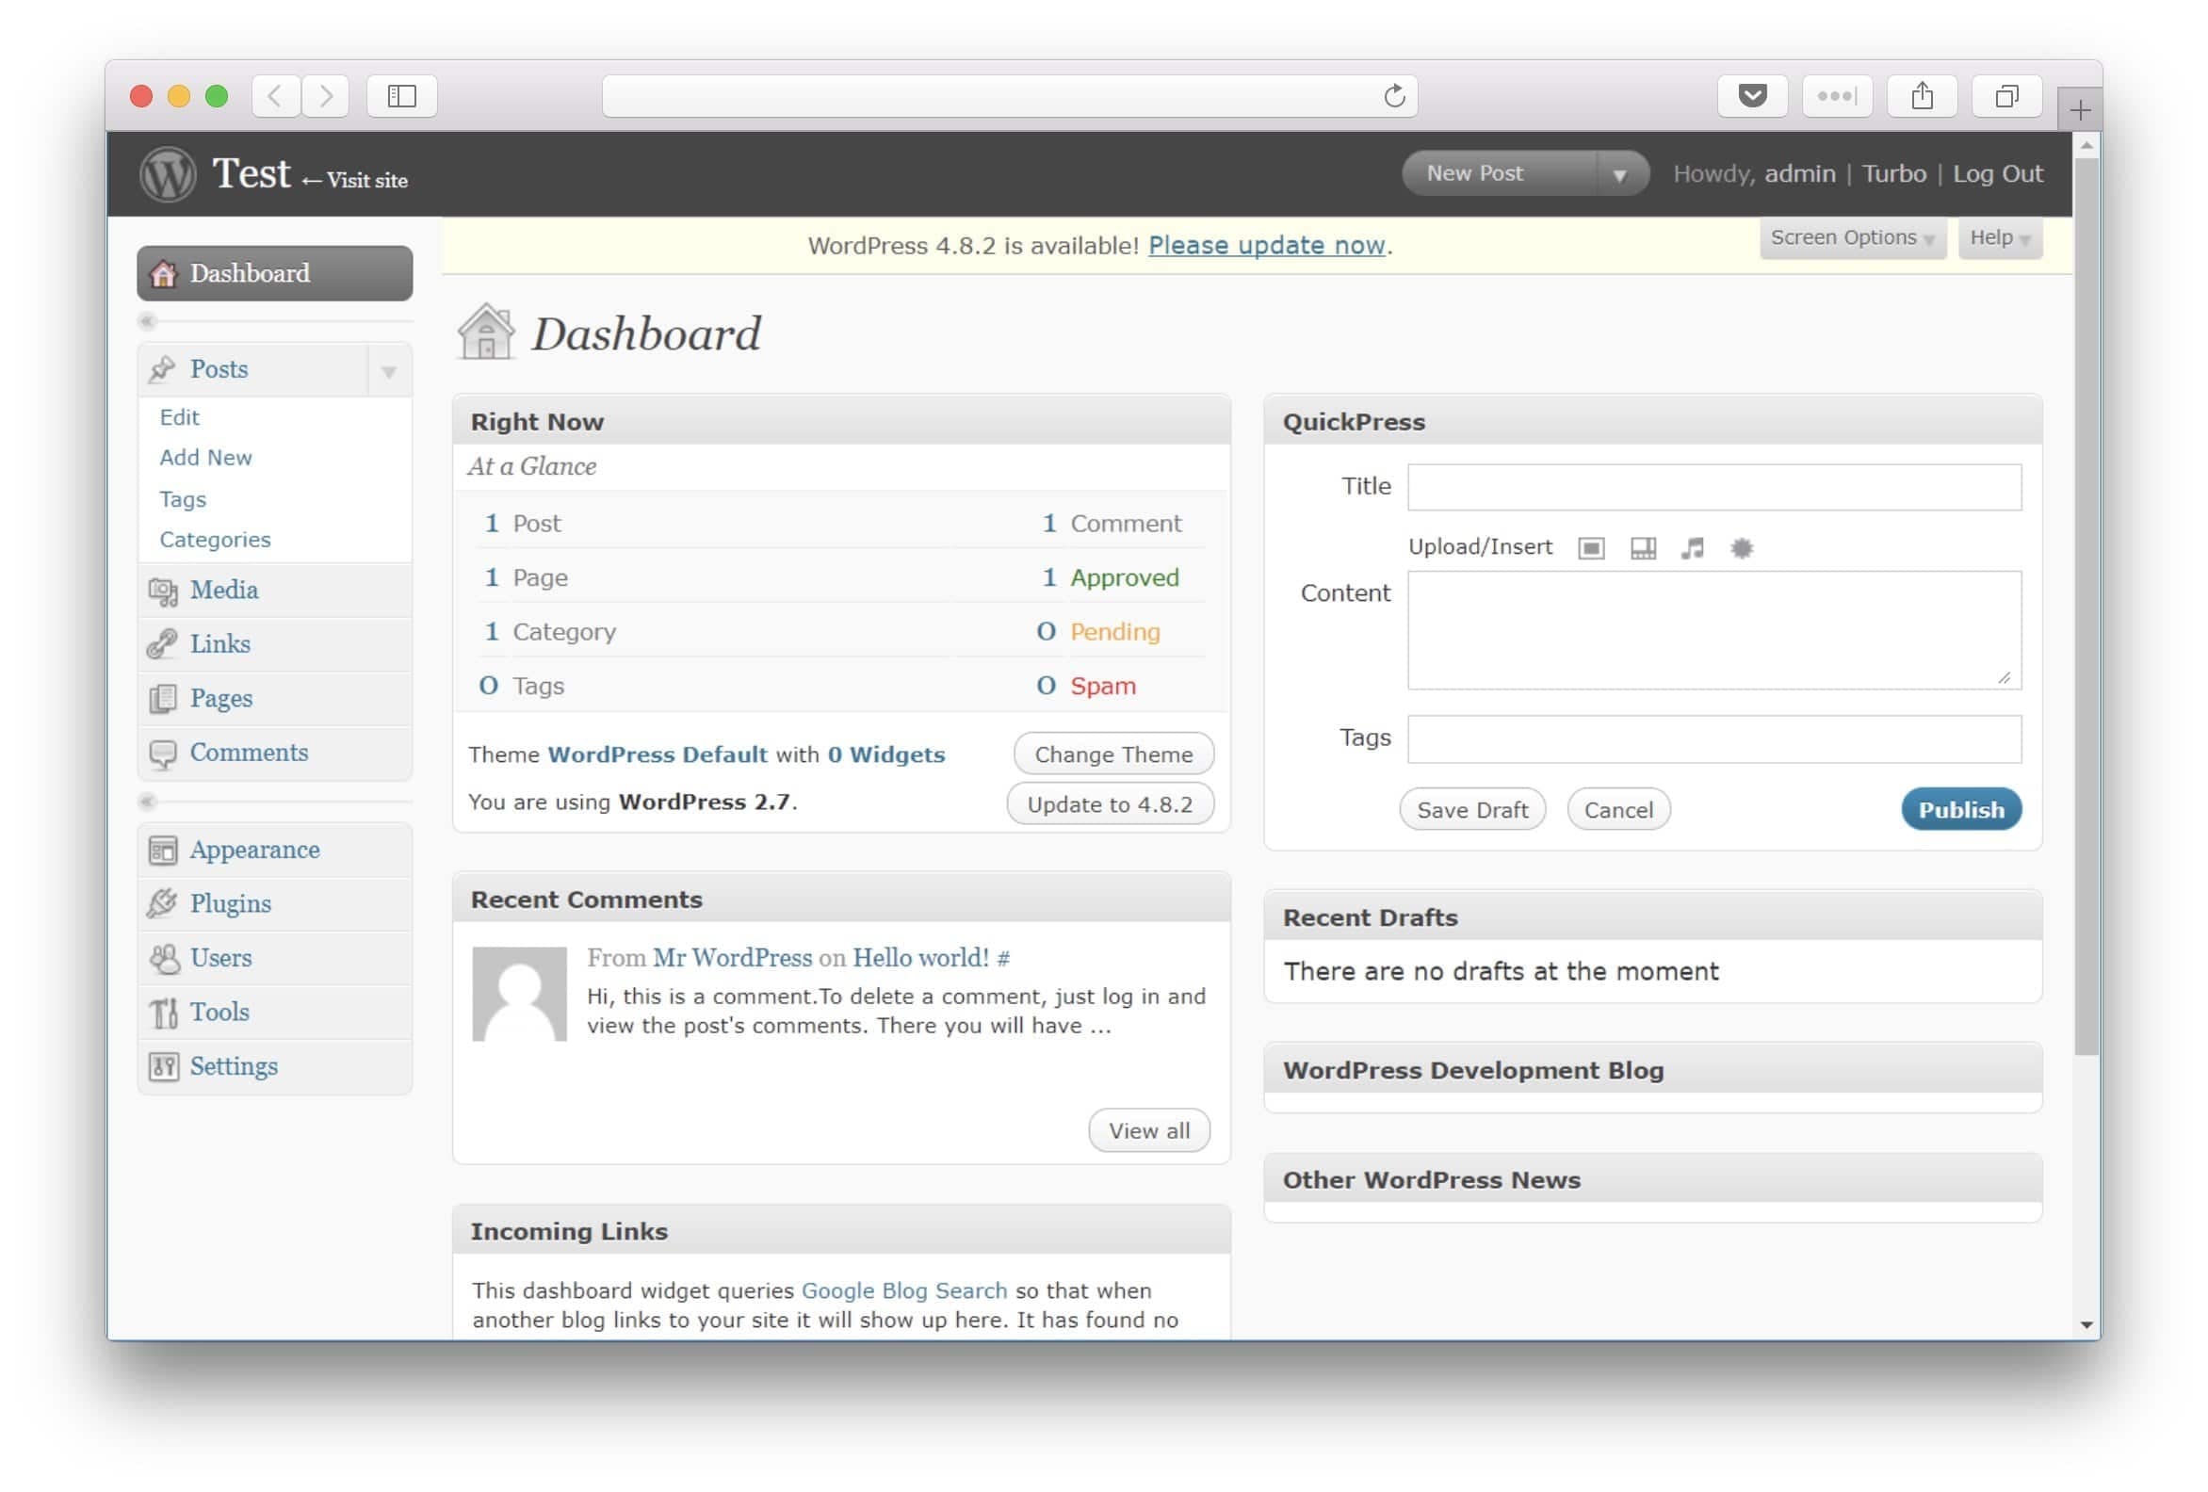
Task: Click the QuickPress Title input field
Action: [1714, 488]
